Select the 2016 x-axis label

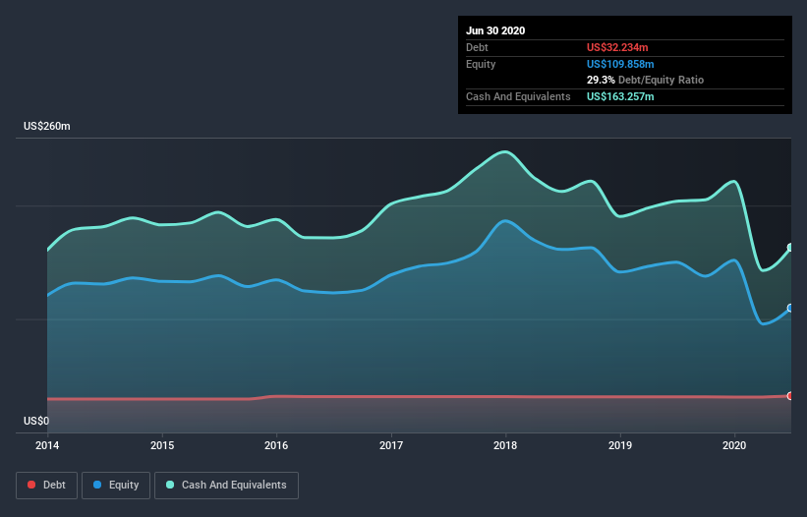click(x=276, y=445)
